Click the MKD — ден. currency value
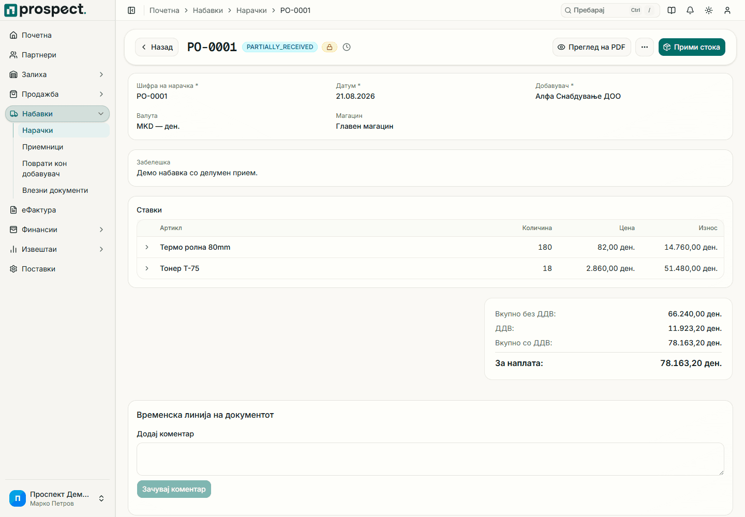 click(x=158, y=126)
